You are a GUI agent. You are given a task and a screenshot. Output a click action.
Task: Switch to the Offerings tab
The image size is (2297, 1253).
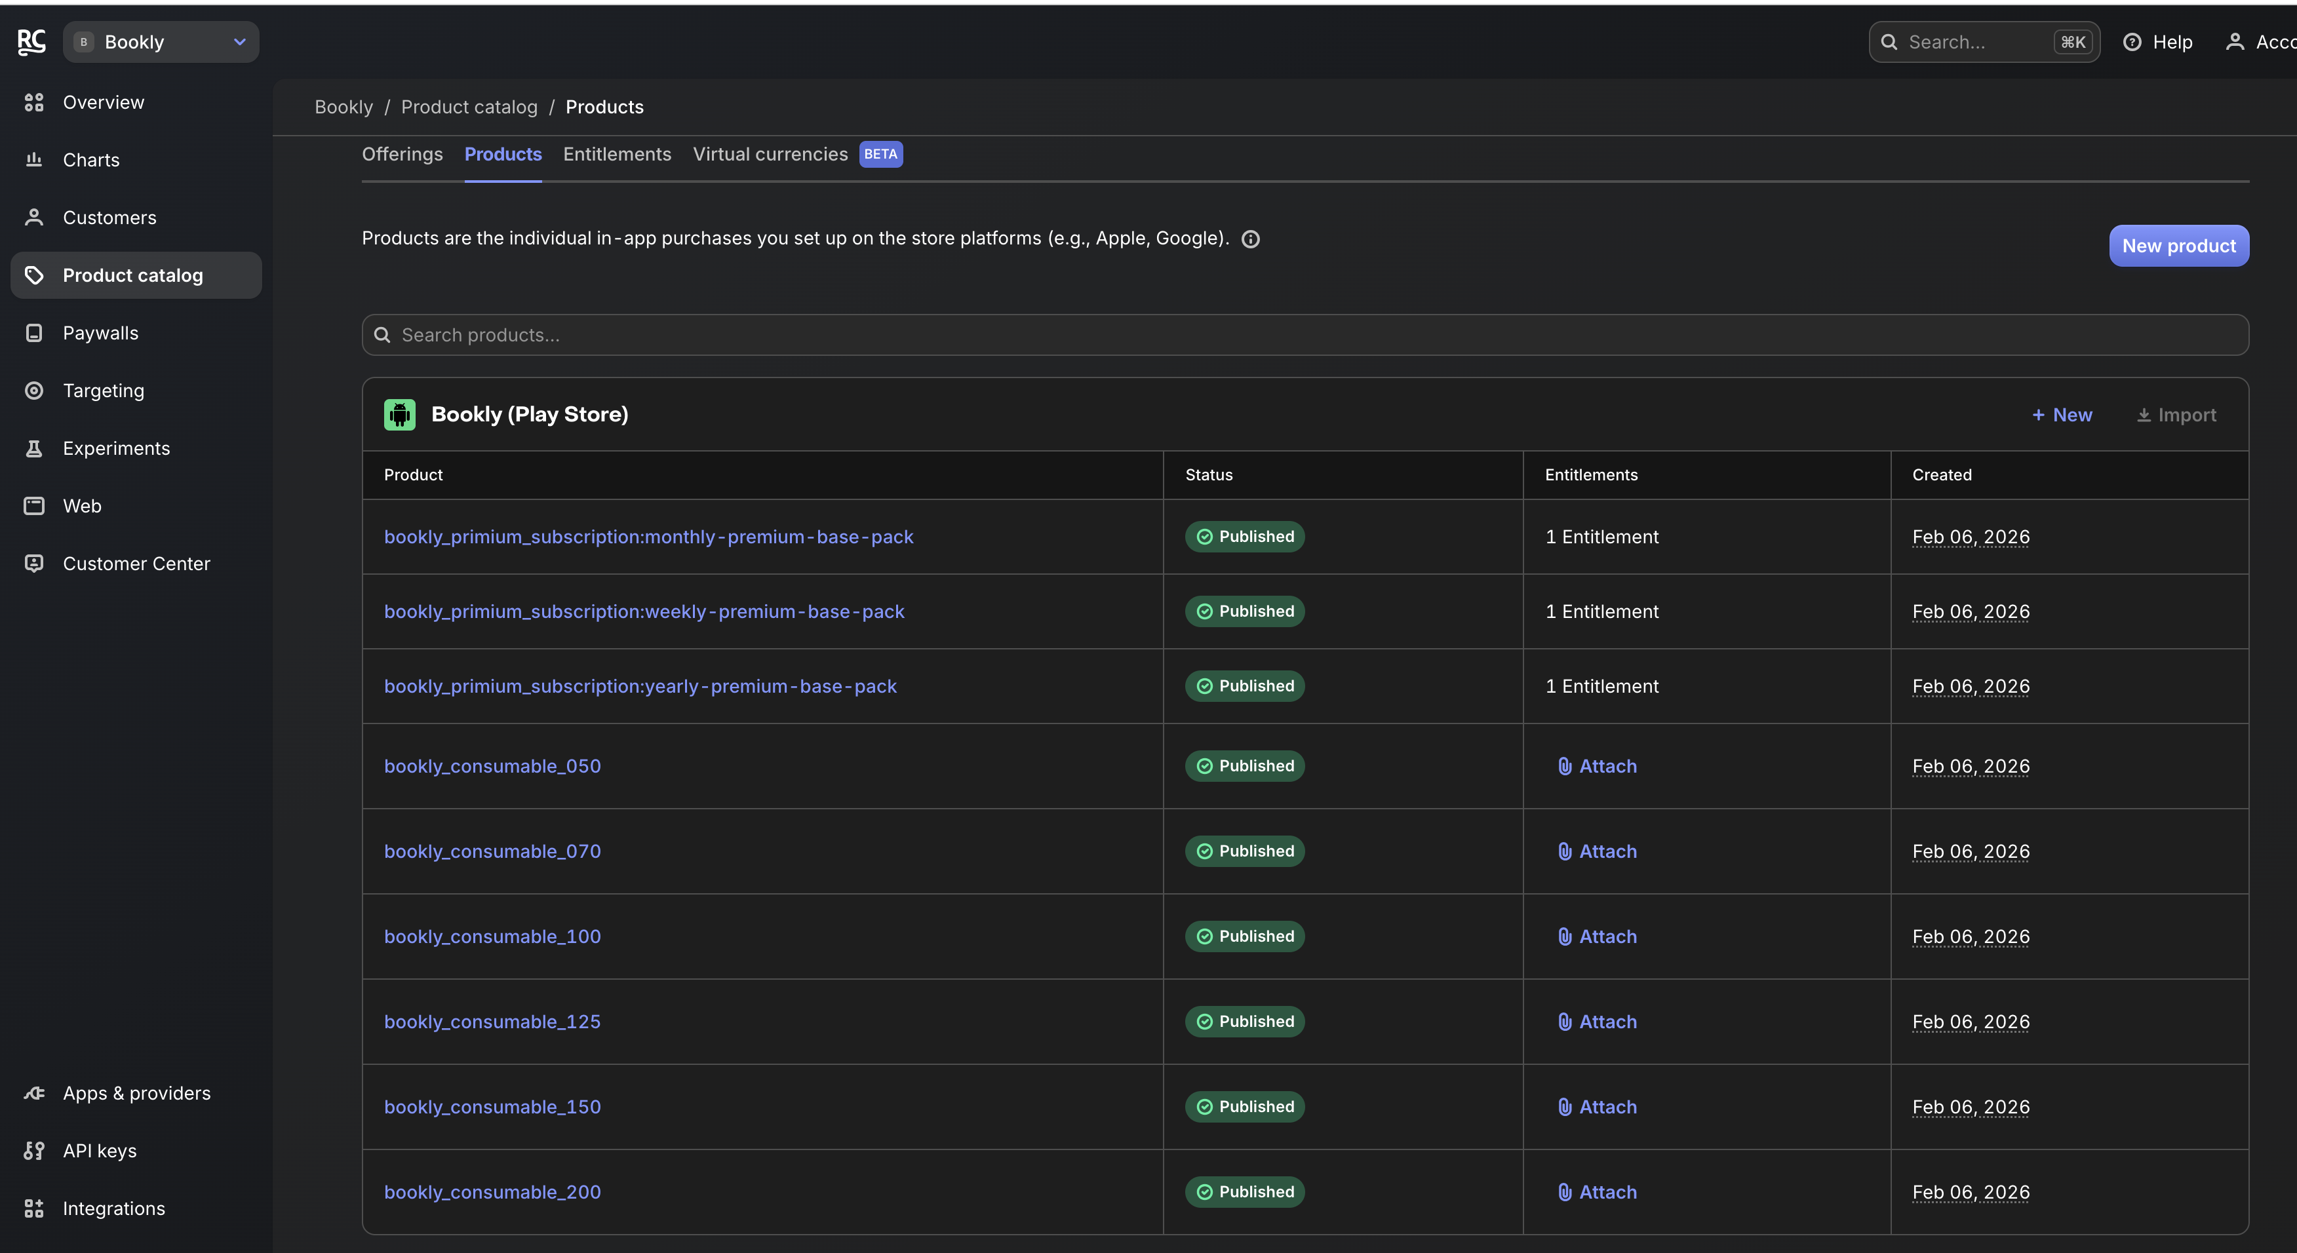tap(402, 154)
